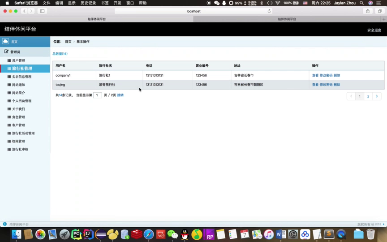Open 权限管理 sidebar entry

click(x=18, y=141)
